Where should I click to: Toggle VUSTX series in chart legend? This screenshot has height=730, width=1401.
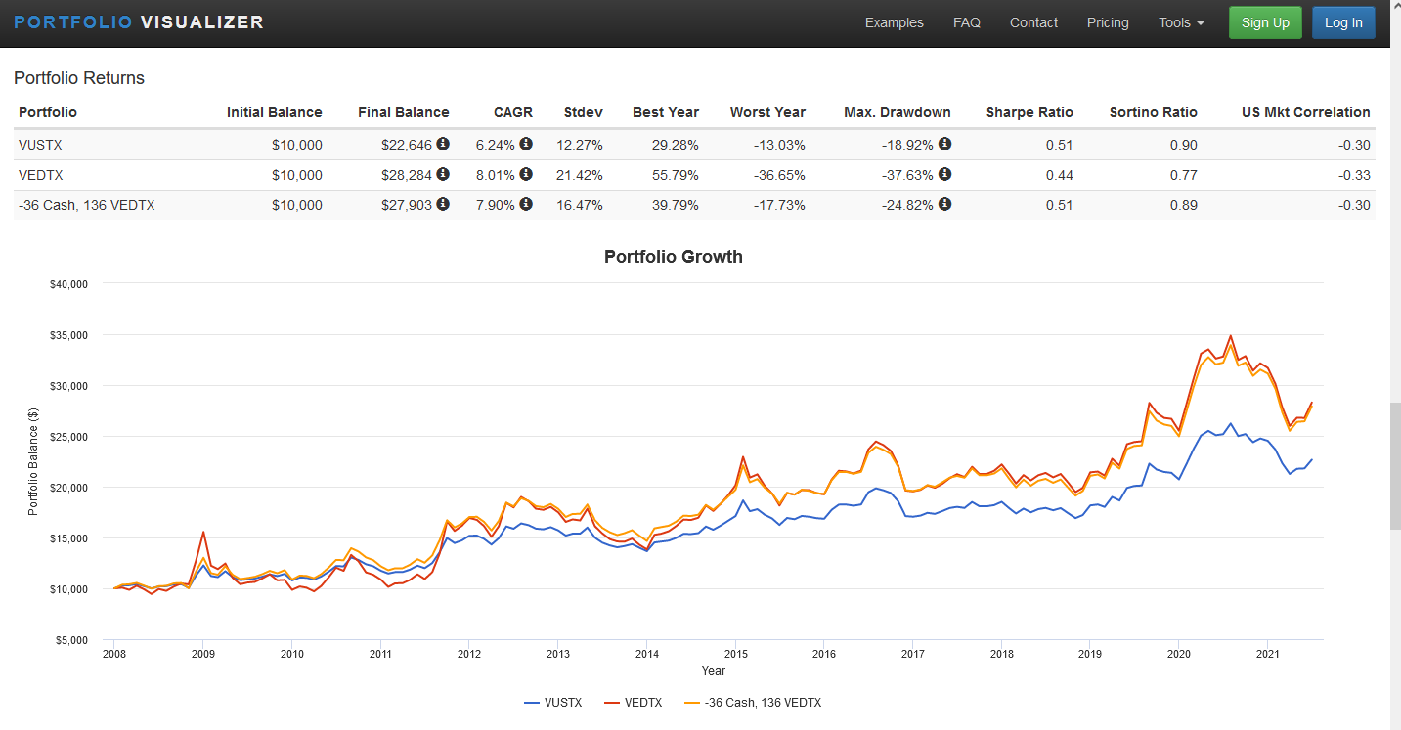point(553,702)
